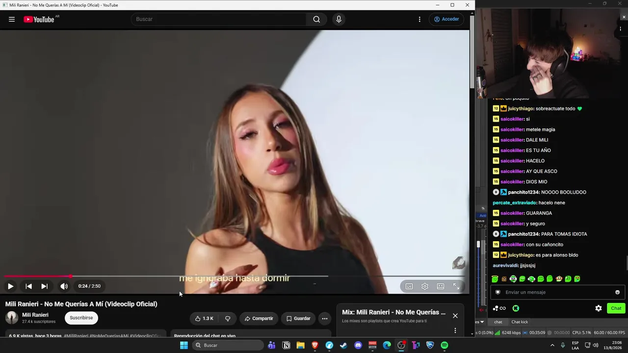The height and width of the screenshot is (353, 628).
Task: Open File Explorer from the taskbar
Action: 300,345
